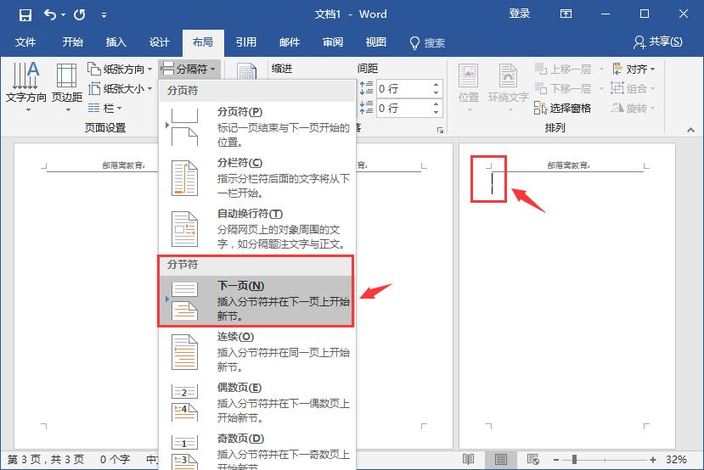Repeat the last action with the redo icon
704x470 pixels.
point(80,14)
